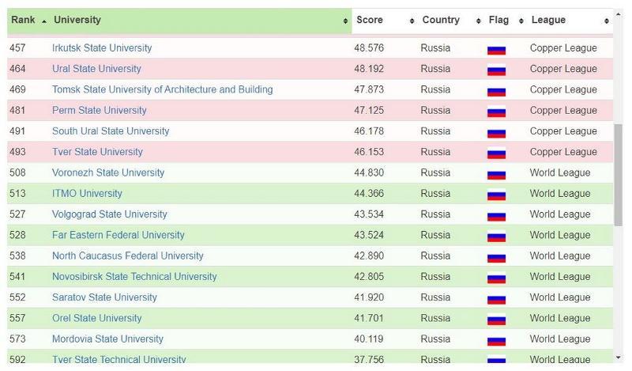632x371 pixels.
Task: Click the flag in Orel State University row
Action: click(x=496, y=320)
